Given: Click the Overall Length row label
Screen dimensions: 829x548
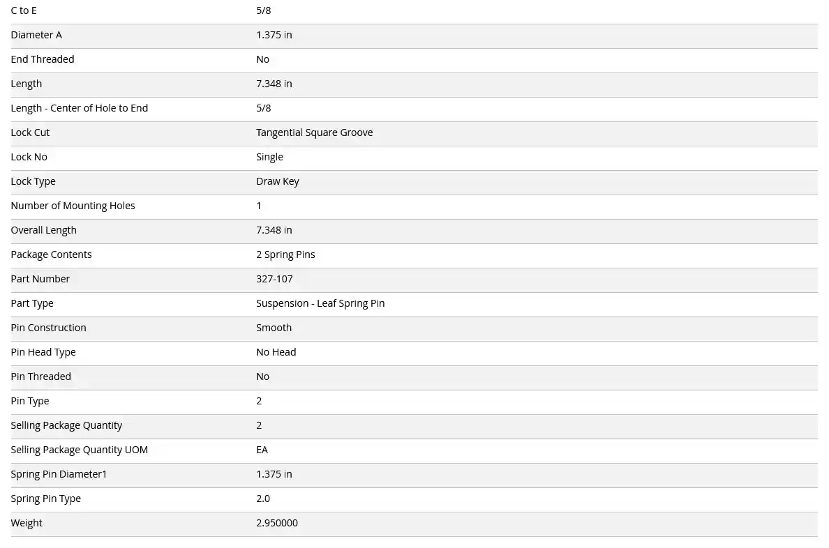Looking at the screenshot, I should click(44, 230).
